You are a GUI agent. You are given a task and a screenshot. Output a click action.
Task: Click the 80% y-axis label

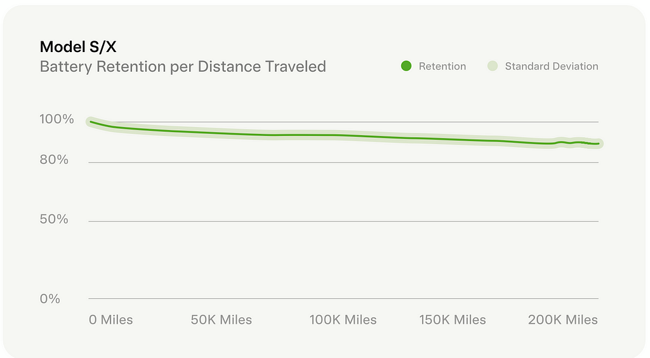54,160
